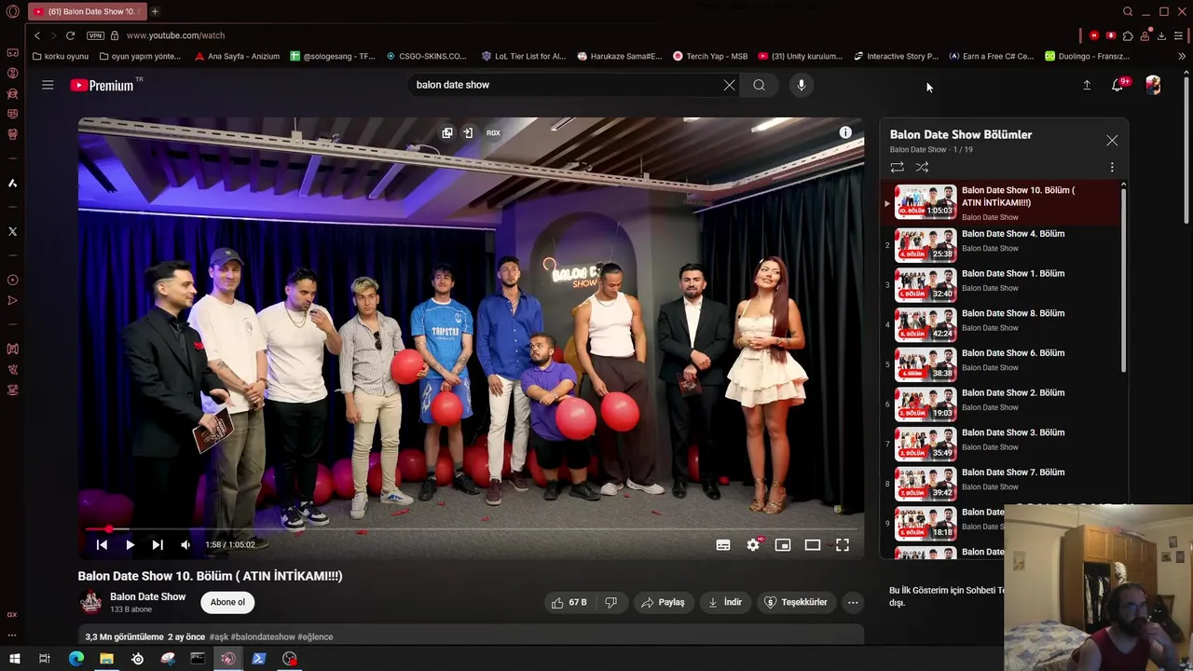The height and width of the screenshot is (671, 1193).
Task: Open a new browser tab
Action: [x=155, y=11]
